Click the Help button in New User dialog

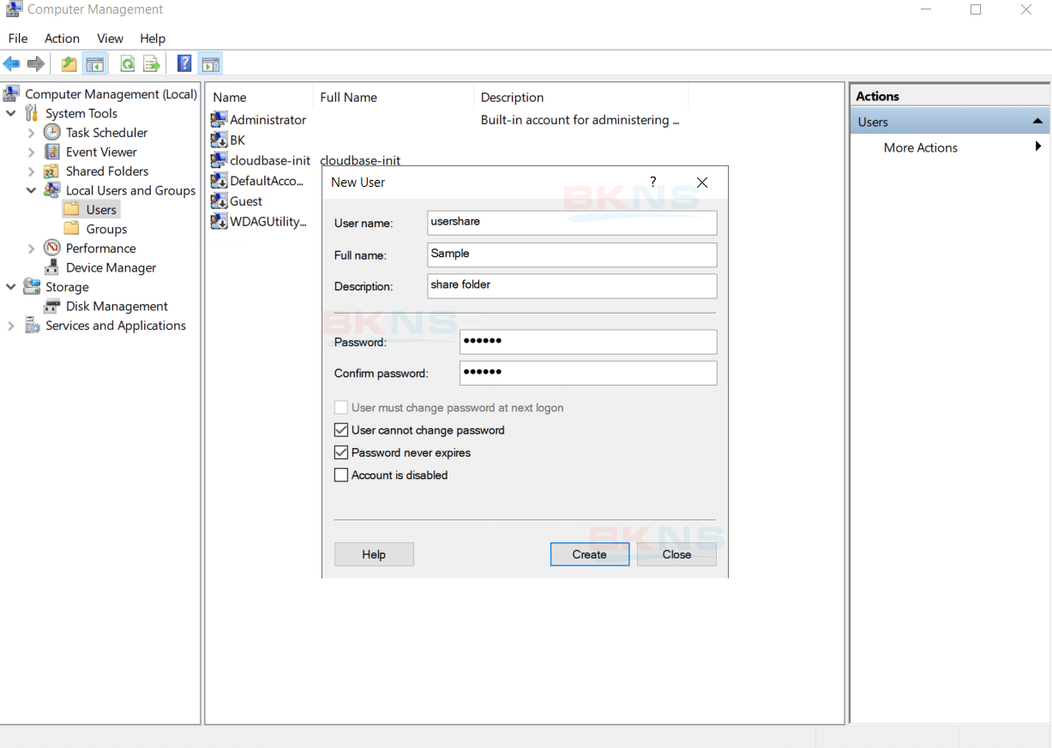[374, 554]
